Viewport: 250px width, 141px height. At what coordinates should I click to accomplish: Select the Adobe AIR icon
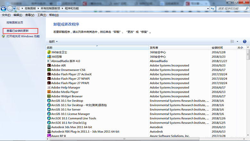coord(49,65)
